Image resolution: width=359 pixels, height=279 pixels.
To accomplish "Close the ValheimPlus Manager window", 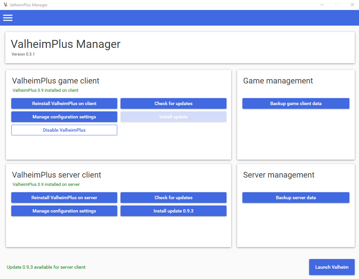I will tap(352, 5).
